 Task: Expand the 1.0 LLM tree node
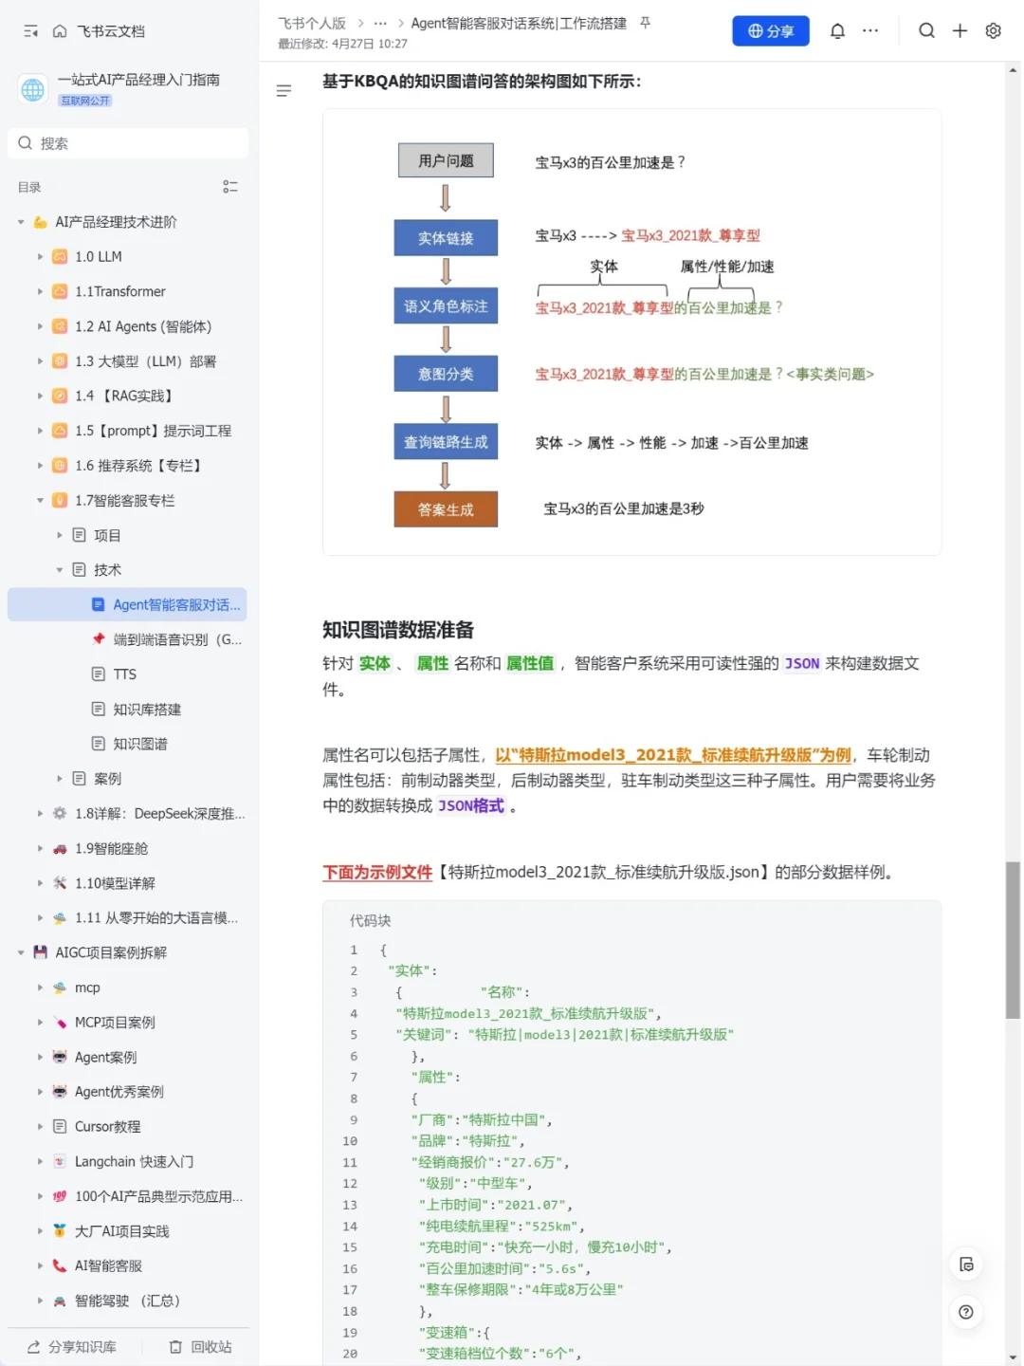(40, 257)
